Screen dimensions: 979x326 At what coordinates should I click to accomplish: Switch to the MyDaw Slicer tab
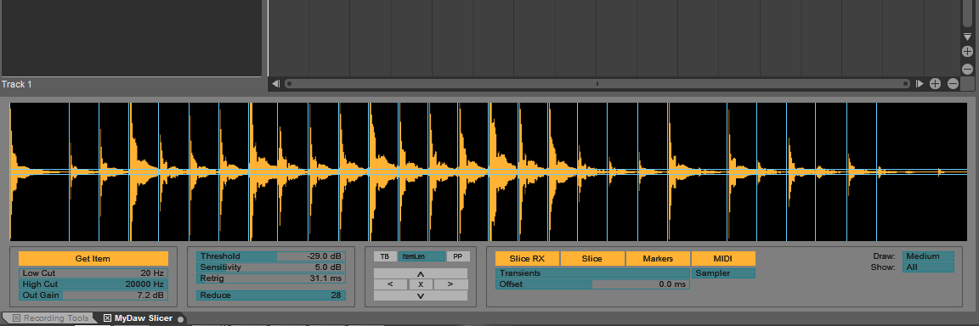144,318
